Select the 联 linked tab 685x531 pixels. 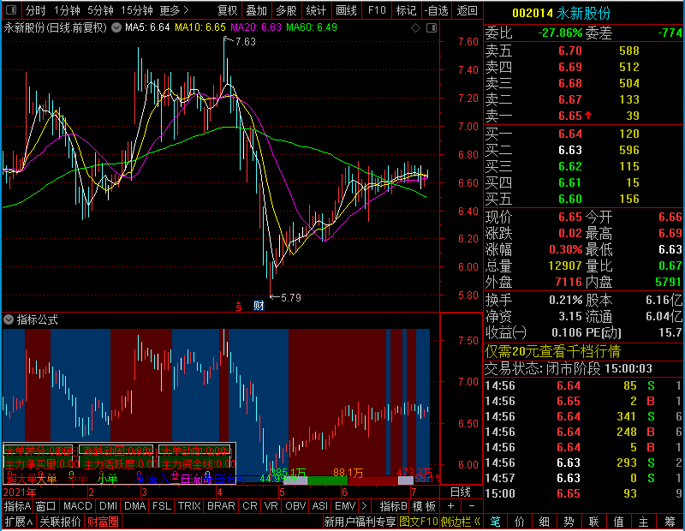(x=593, y=522)
